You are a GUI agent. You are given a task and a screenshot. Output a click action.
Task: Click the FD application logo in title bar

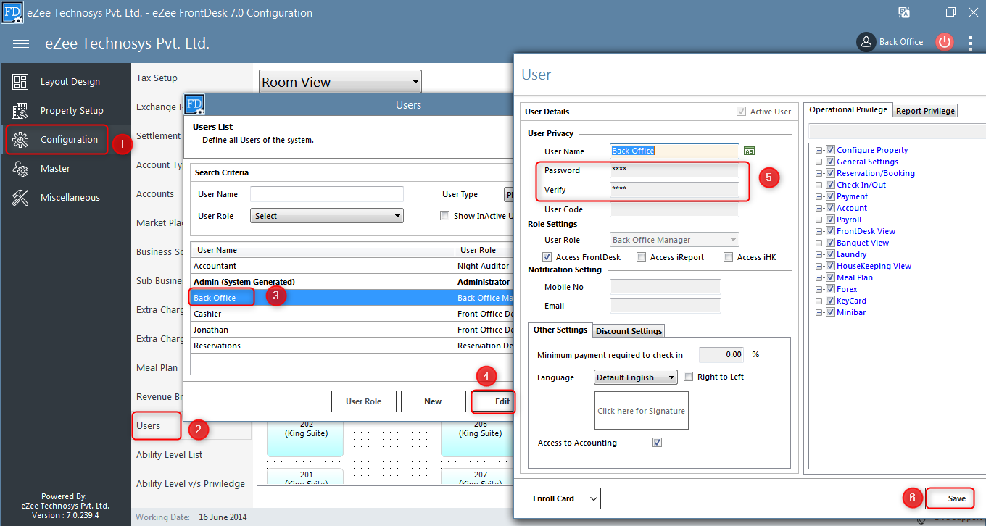pos(12,12)
